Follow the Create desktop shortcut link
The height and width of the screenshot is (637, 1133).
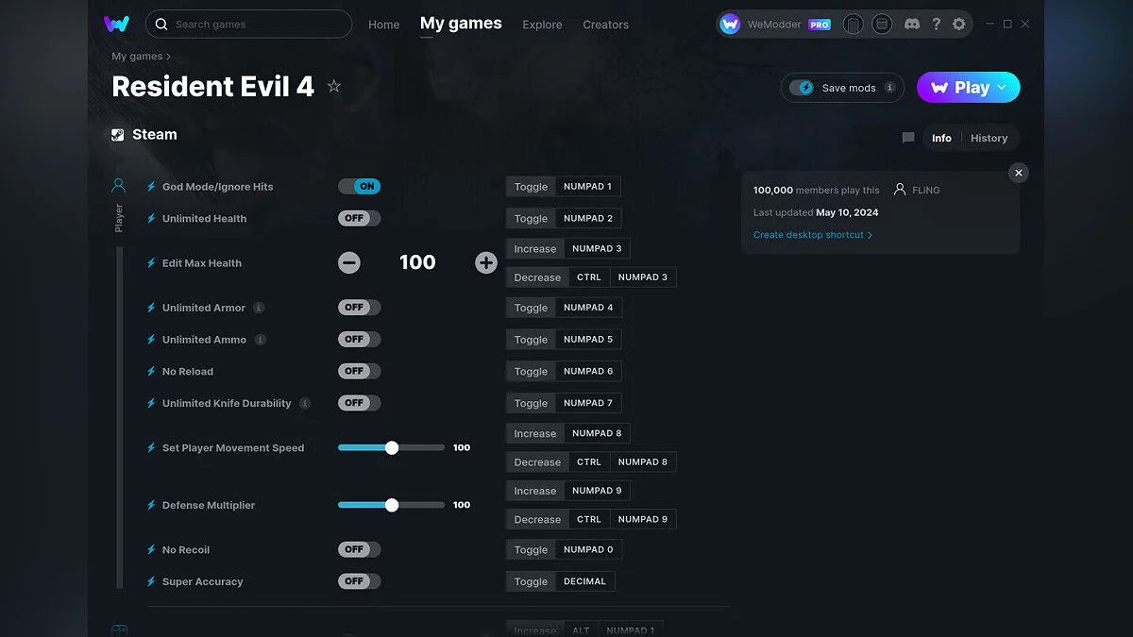coord(812,235)
